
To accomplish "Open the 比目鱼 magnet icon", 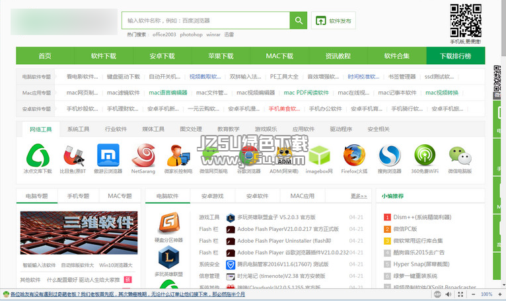I will coord(73,155).
